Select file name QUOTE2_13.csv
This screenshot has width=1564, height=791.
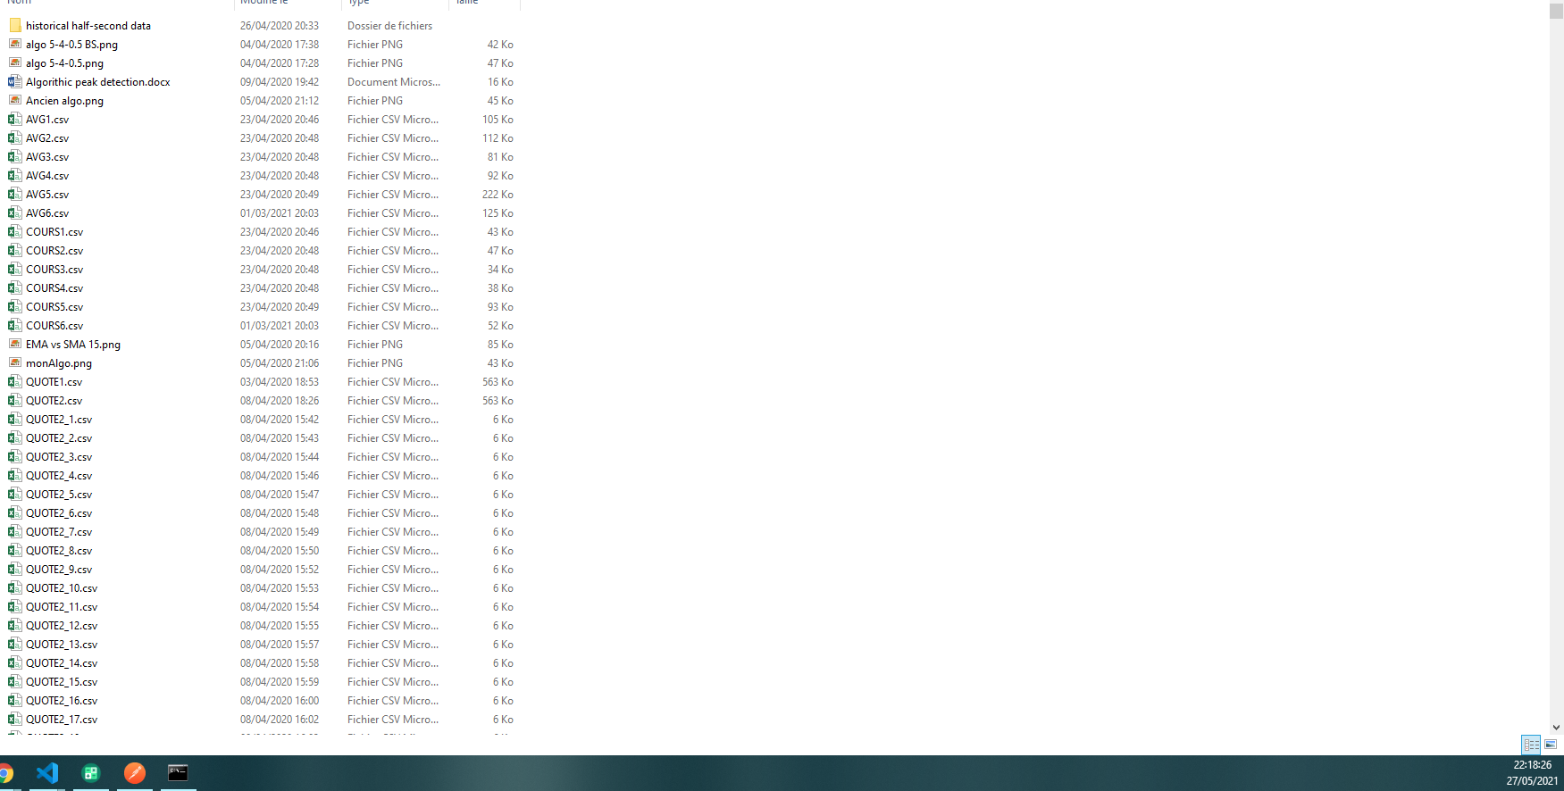pyautogui.click(x=62, y=645)
